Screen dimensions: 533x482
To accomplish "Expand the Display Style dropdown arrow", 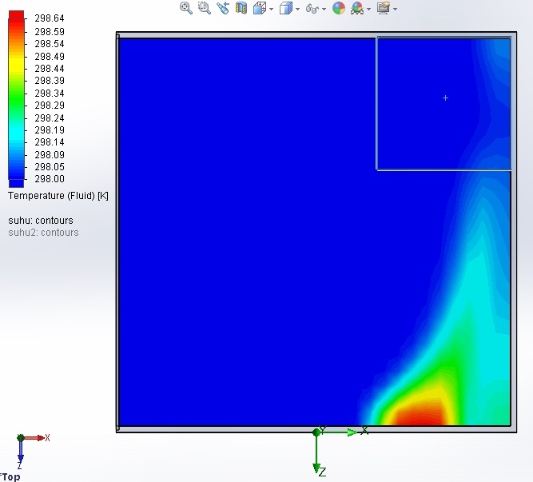I will click(x=298, y=9).
